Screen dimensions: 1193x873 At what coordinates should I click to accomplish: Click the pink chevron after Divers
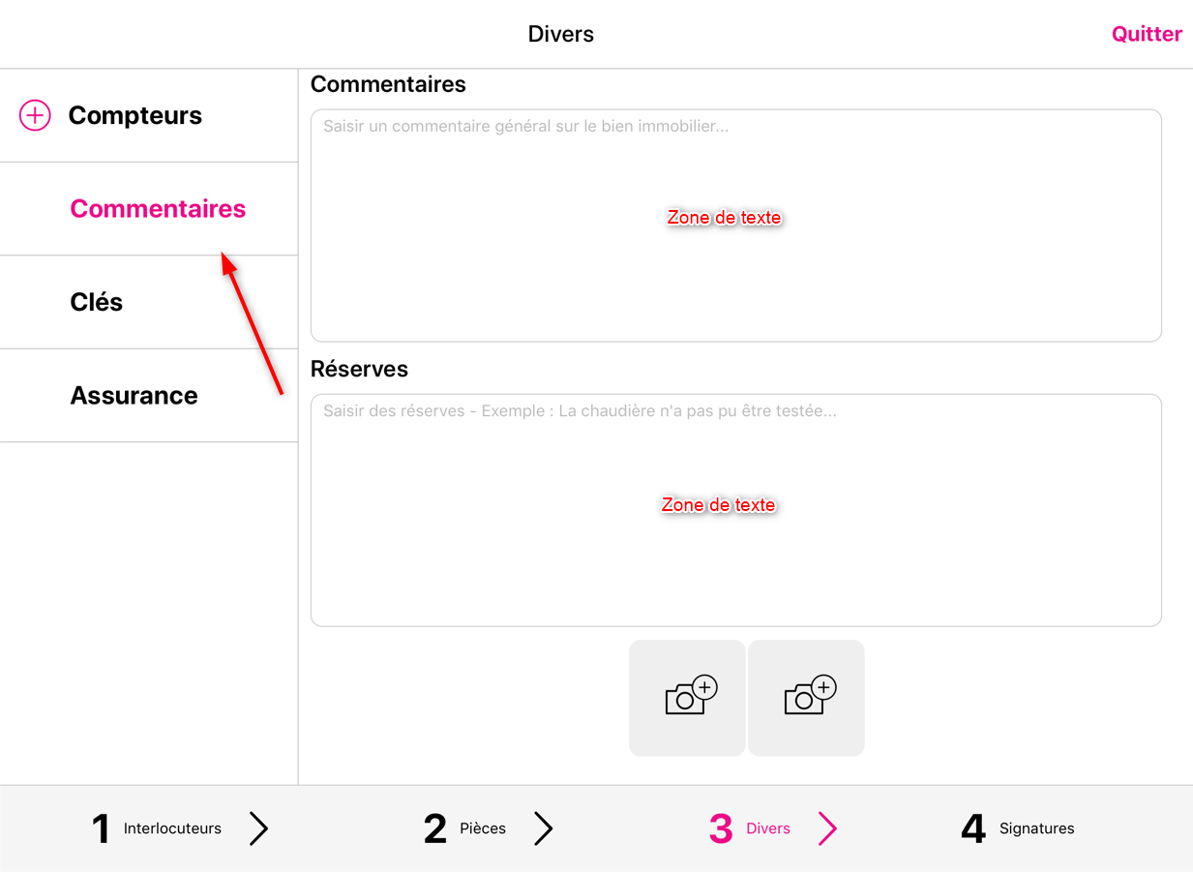pos(827,828)
